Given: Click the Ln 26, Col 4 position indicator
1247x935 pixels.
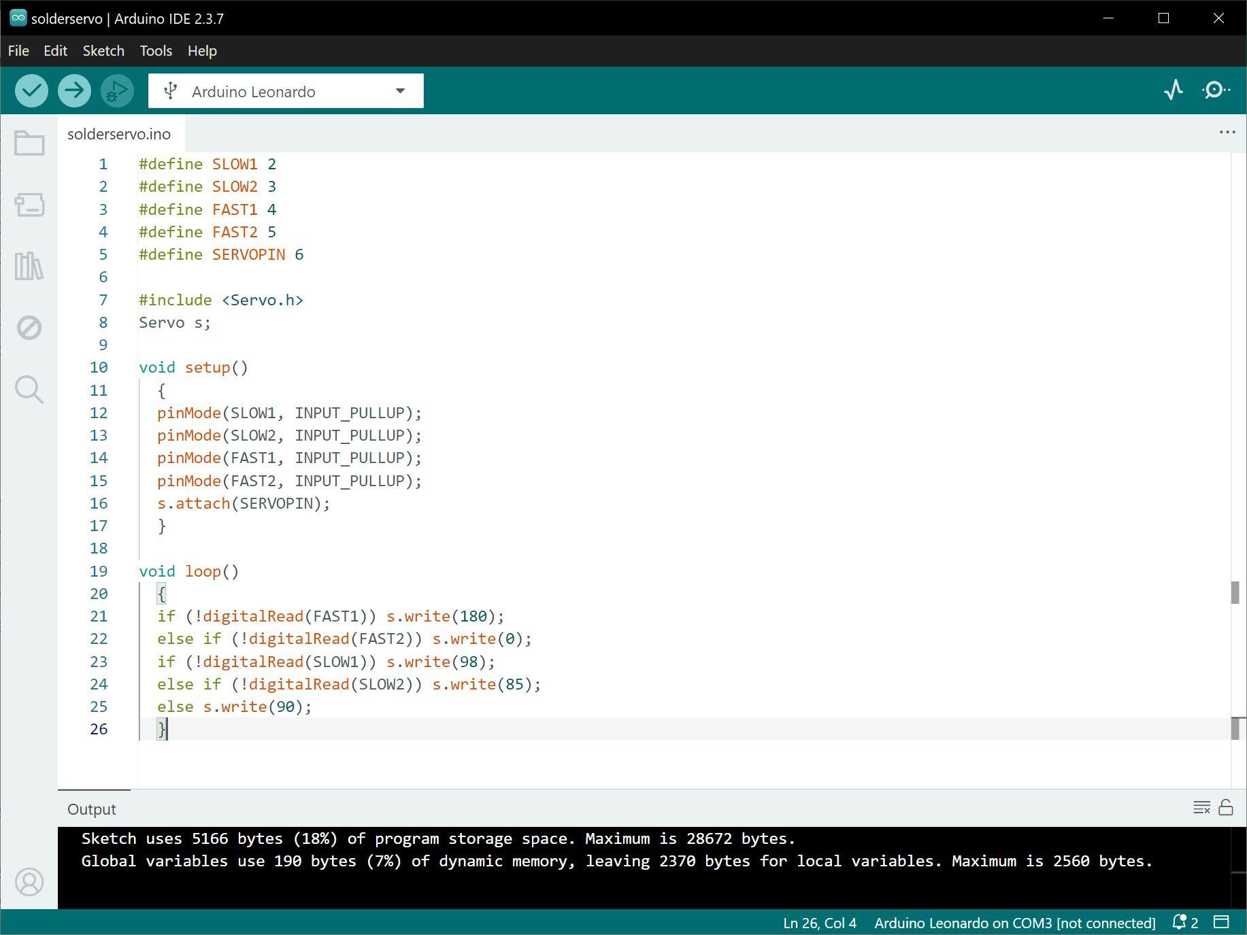Looking at the screenshot, I should [x=819, y=923].
